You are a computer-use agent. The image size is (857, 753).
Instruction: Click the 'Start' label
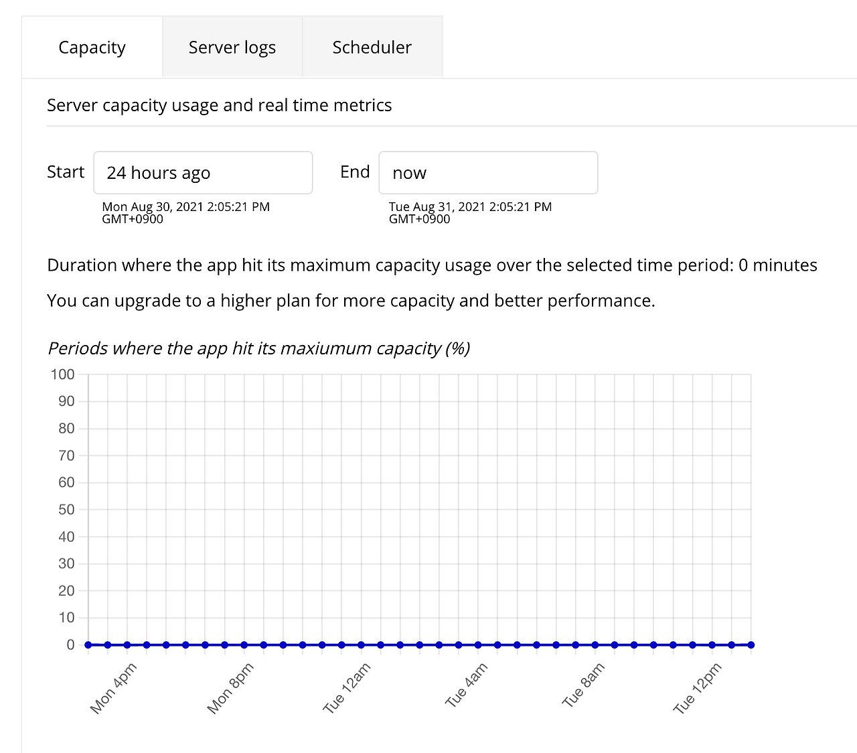tap(66, 172)
